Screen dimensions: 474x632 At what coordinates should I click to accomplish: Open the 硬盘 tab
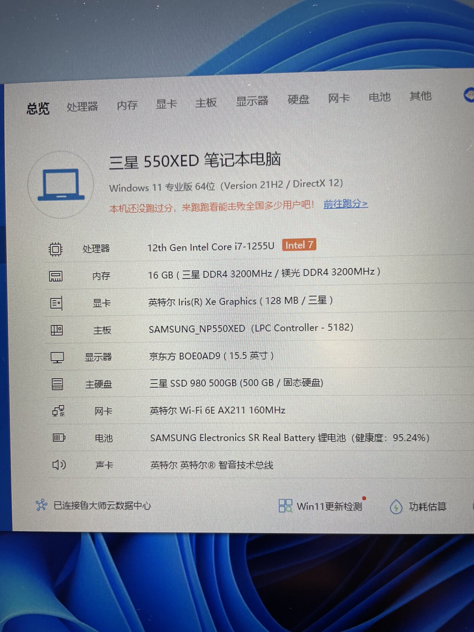[298, 99]
